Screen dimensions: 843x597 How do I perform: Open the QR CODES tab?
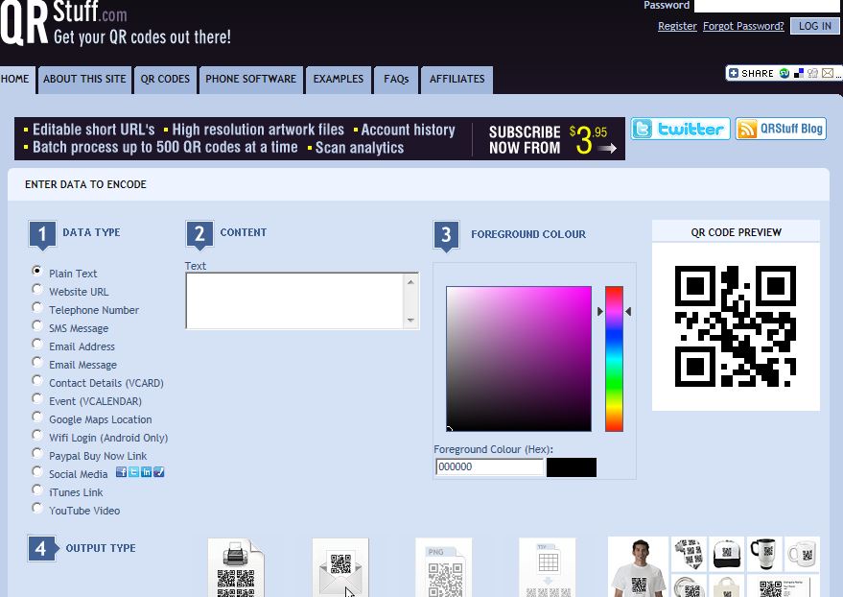click(x=165, y=79)
